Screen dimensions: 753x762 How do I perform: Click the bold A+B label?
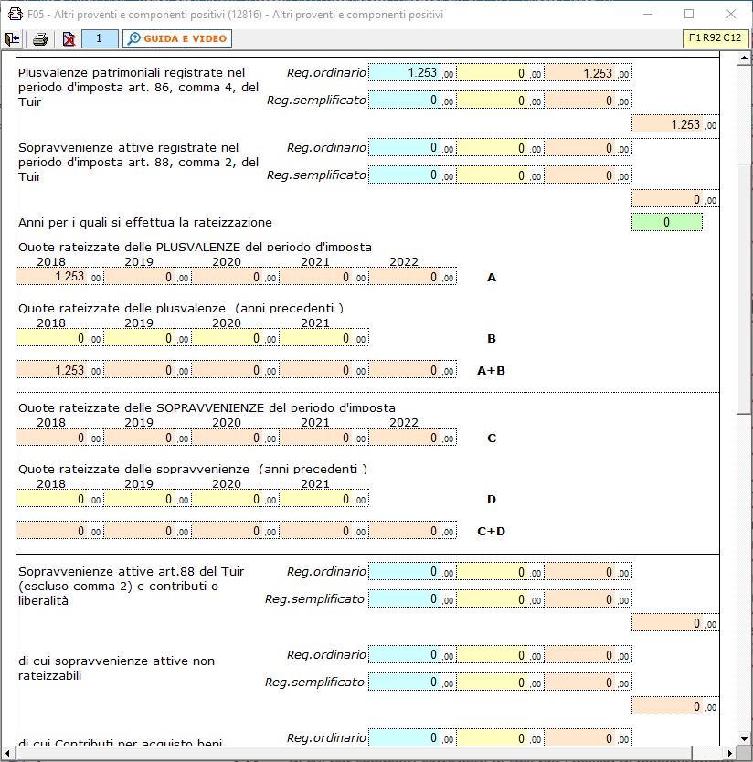pos(491,371)
